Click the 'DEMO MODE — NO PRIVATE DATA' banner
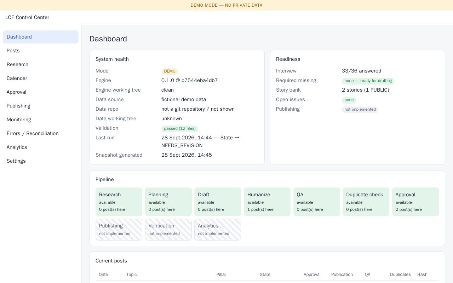 click(x=226, y=5)
